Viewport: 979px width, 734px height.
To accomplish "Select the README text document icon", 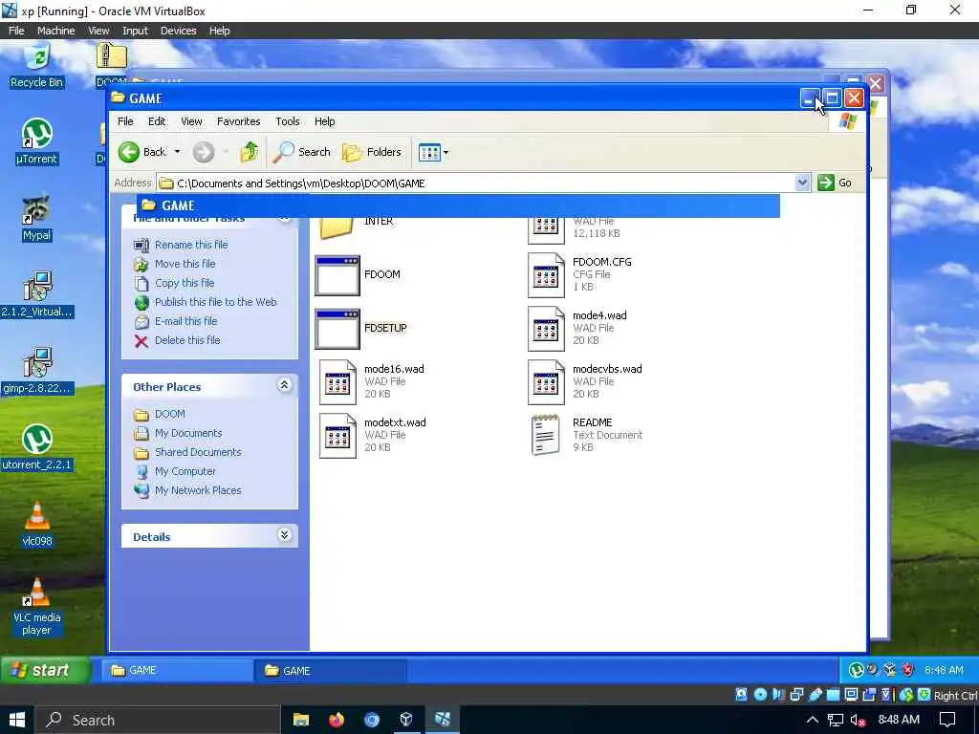I will click(545, 436).
